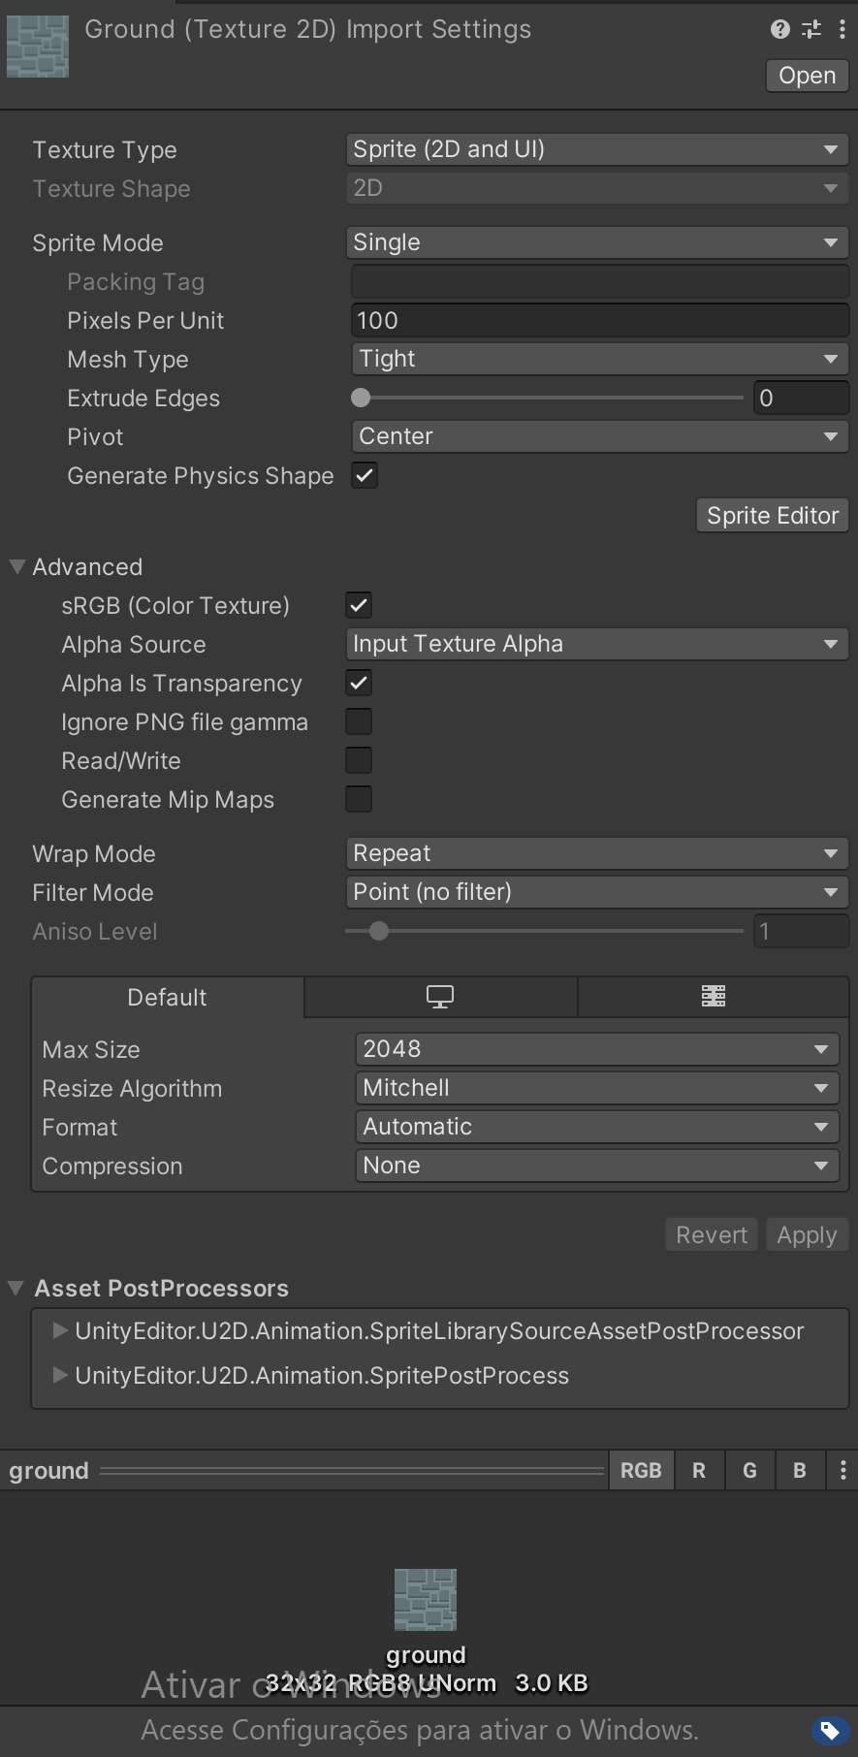Open the header three-dot options menu
The height and width of the screenshot is (1757, 858).
click(x=842, y=29)
